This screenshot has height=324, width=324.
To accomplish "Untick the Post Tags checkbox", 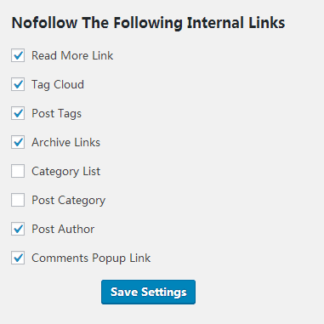I will [18, 113].
